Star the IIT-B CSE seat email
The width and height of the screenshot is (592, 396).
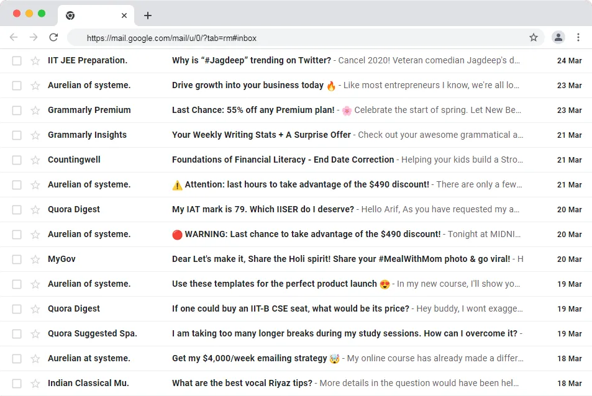(x=35, y=309)
